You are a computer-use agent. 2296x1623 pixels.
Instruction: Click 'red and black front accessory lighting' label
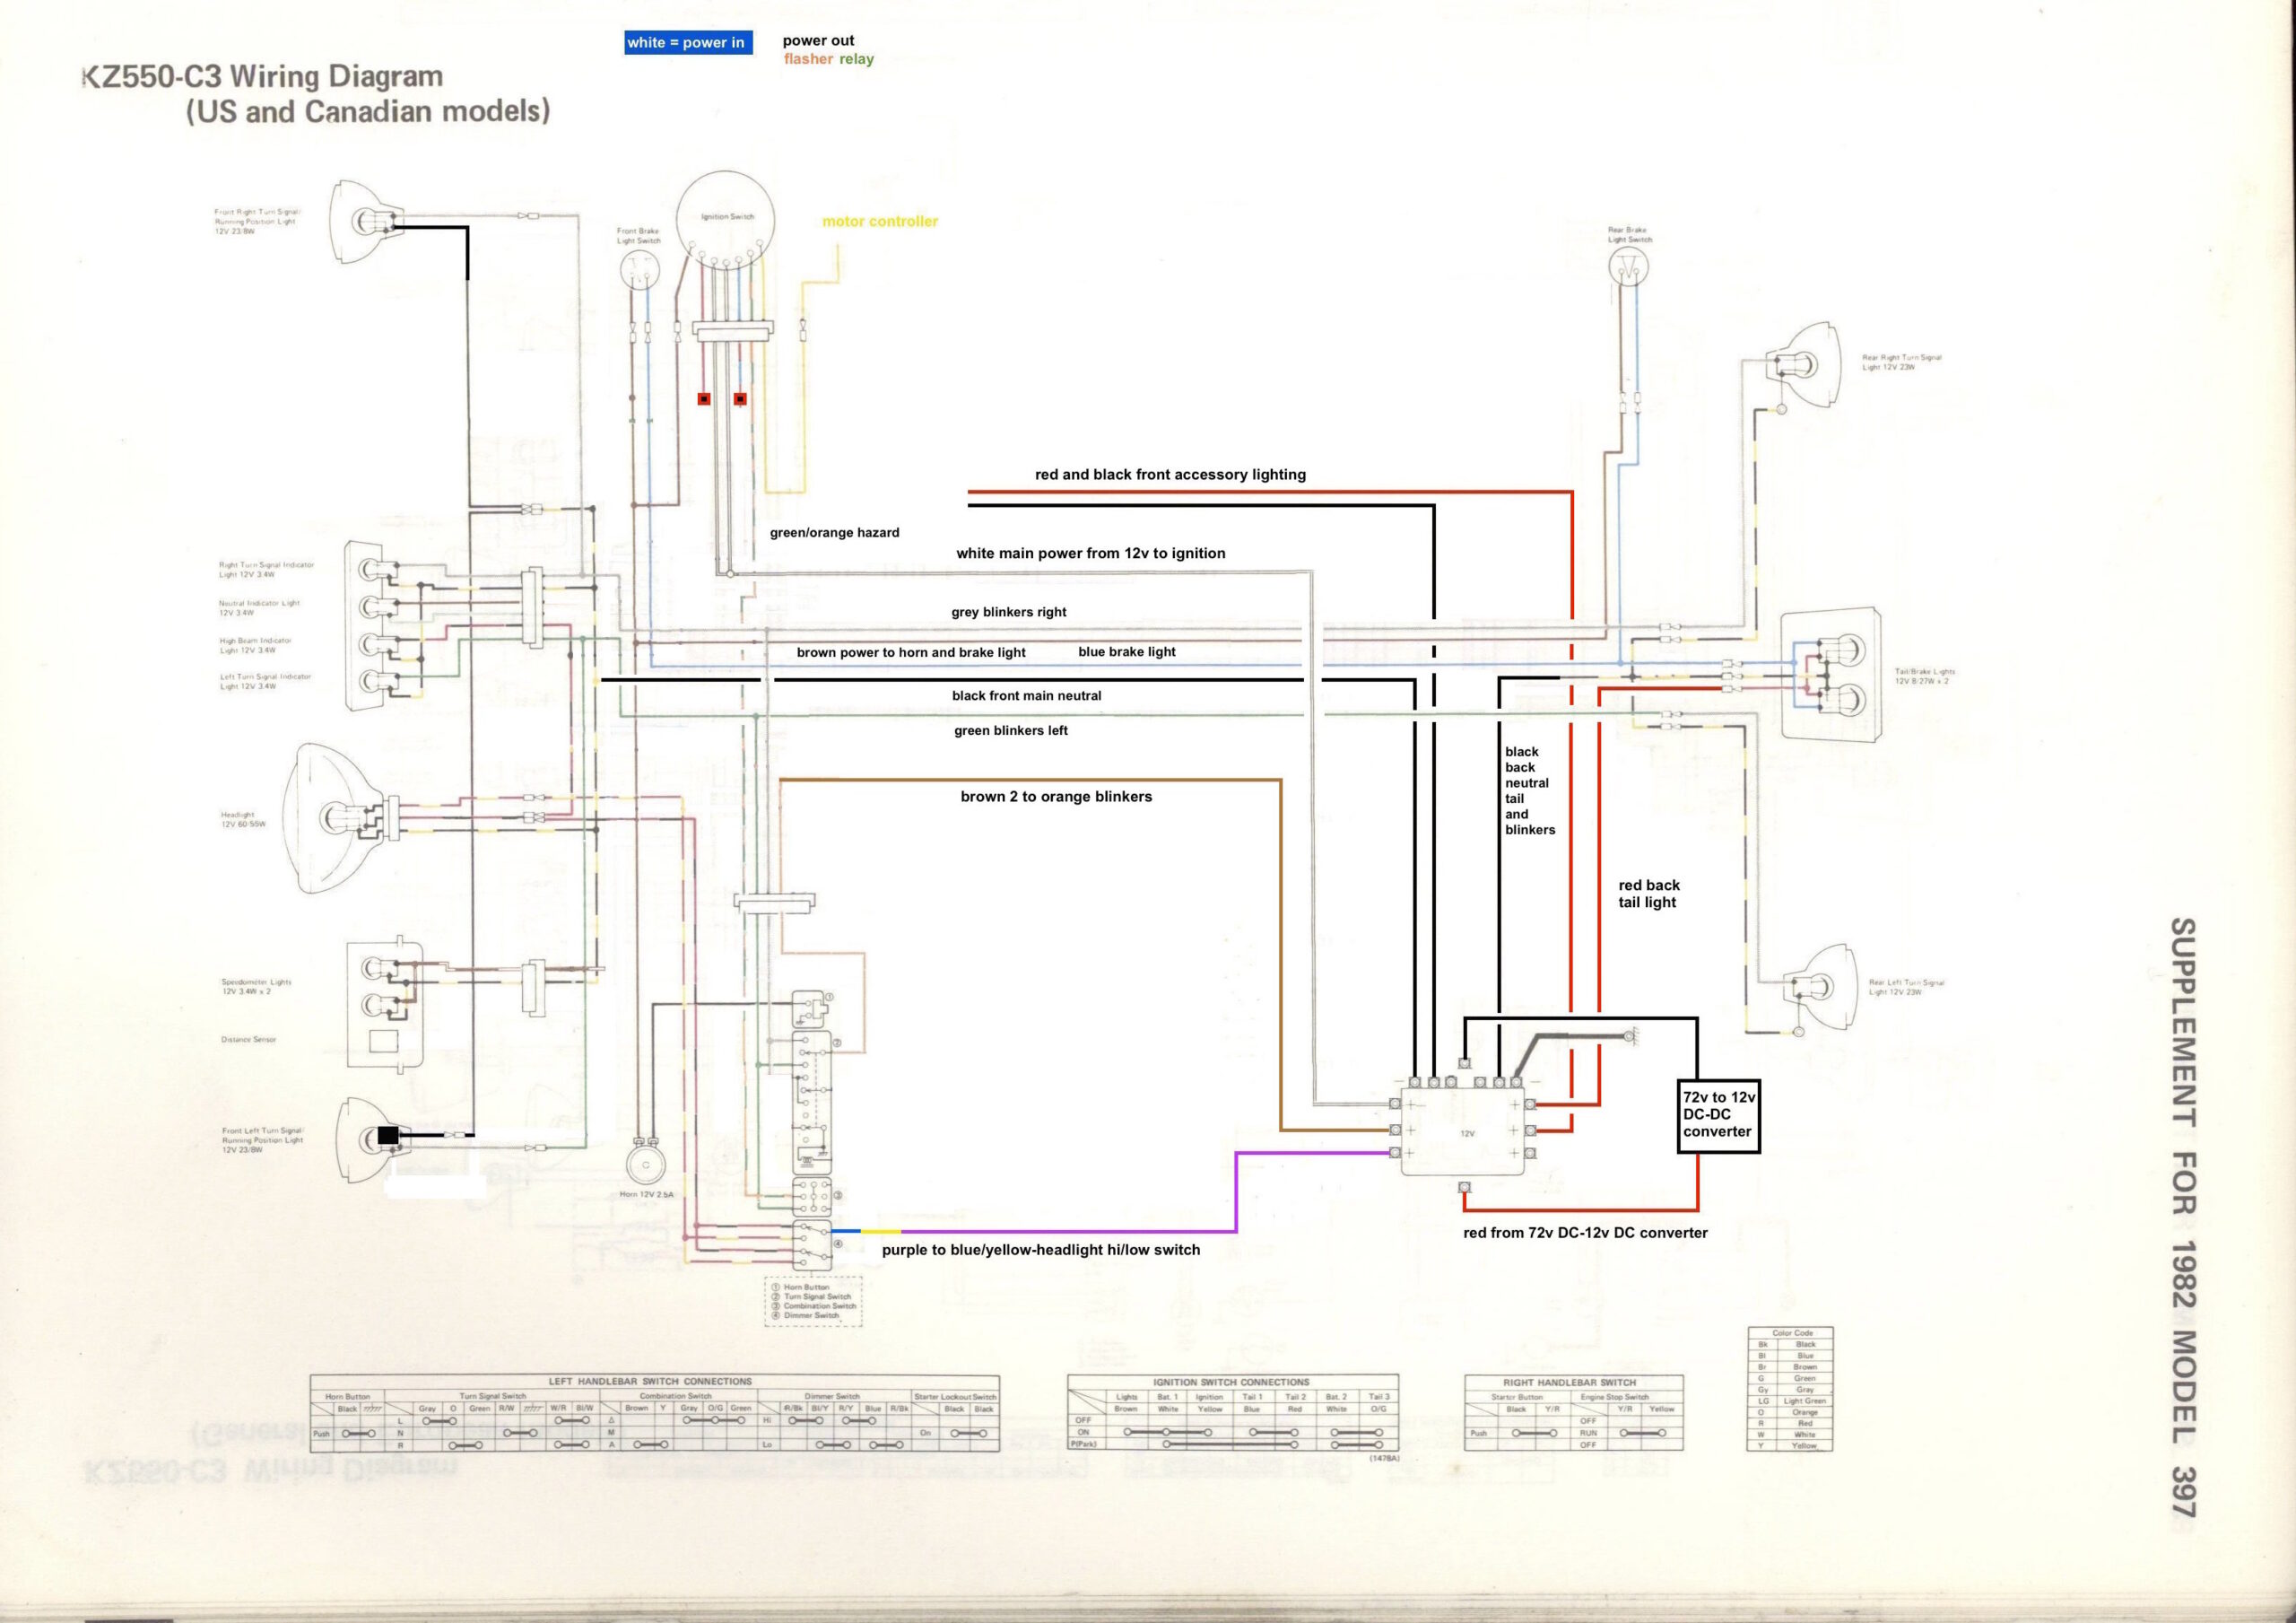(1170, 475)
